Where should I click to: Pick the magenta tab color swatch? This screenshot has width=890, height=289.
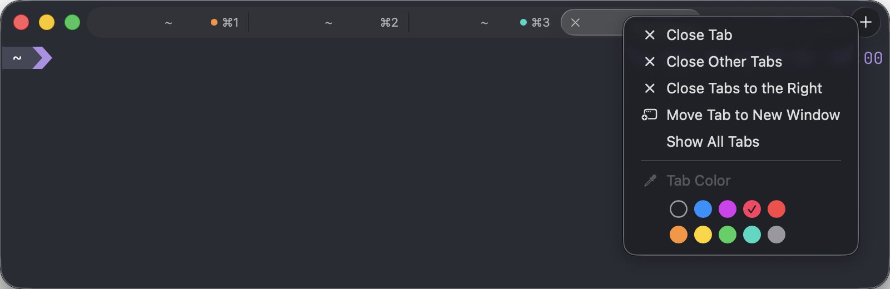[x=728, y=209]
